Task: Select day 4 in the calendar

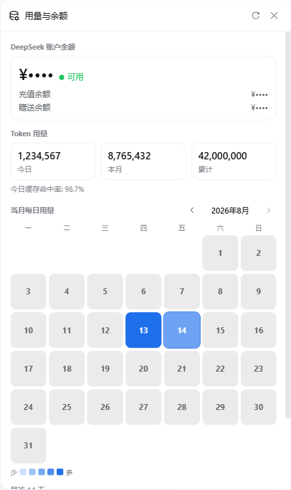Action: 67,292
